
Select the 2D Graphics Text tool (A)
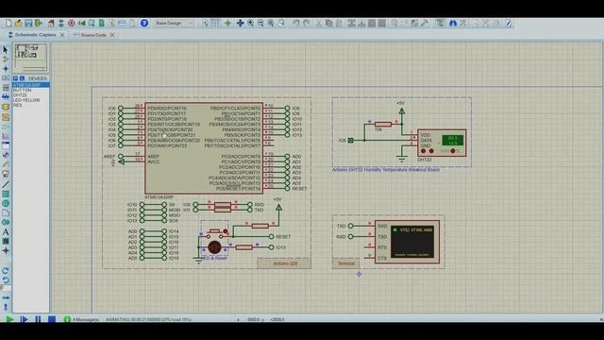click(x=6, y=232)
